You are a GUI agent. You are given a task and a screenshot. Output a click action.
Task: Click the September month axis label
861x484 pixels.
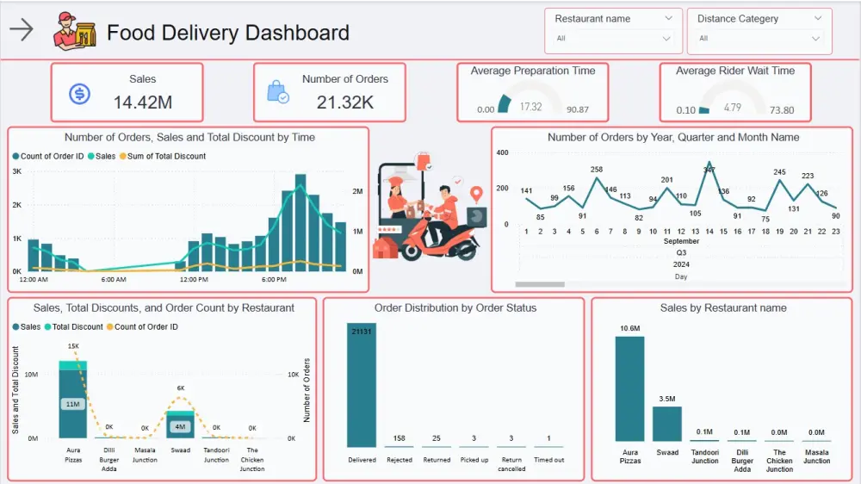(x=681, y=241)
